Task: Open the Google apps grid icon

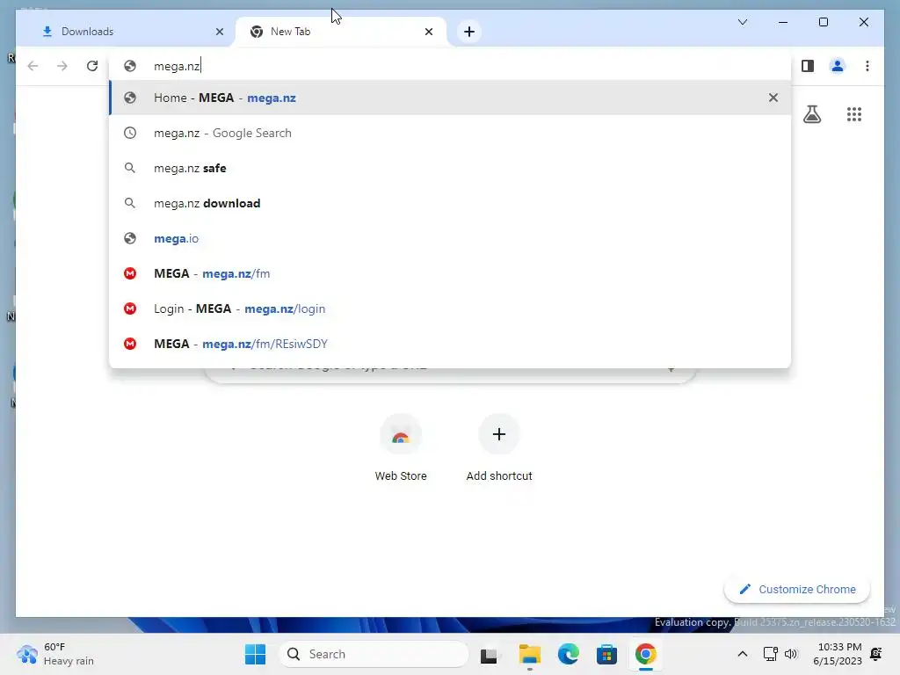Action: pyautogui.click(x=854, y=114)
